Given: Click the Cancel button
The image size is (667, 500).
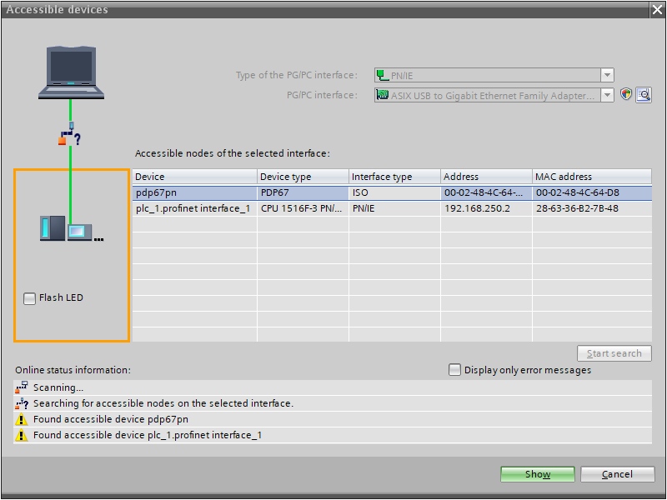Looking at the screenshot, I should [617, 474].
